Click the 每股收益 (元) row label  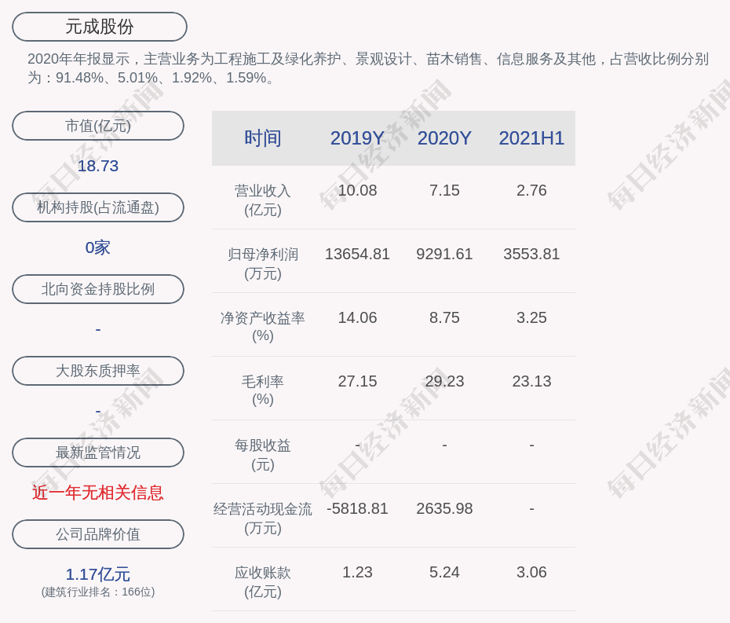click(263, 454)
